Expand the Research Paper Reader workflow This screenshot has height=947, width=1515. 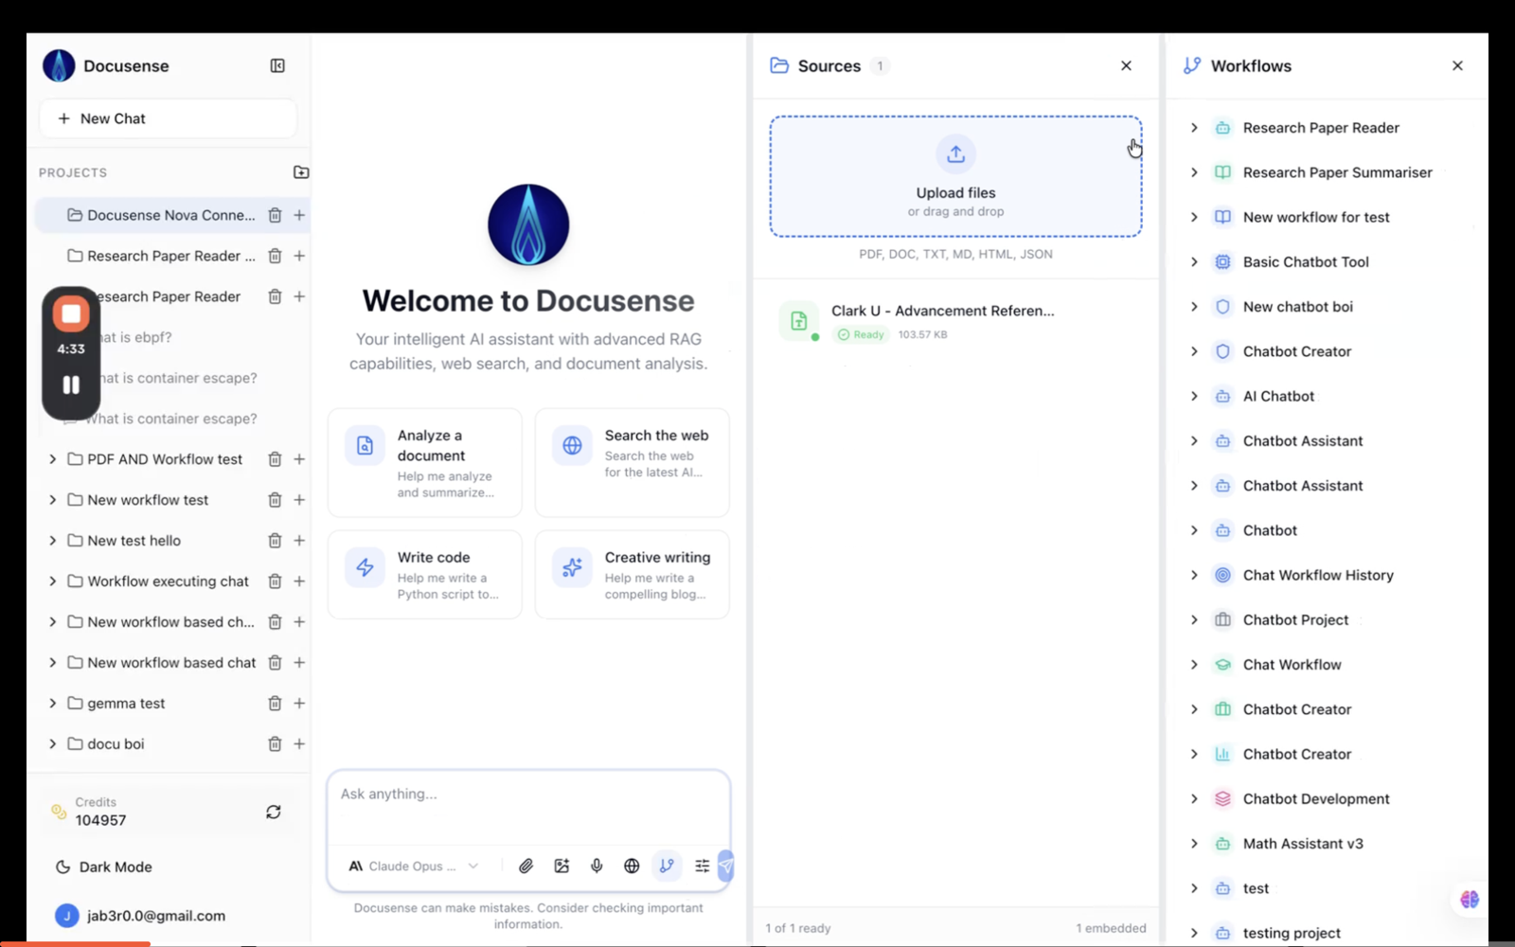(x=1194, y=128)
